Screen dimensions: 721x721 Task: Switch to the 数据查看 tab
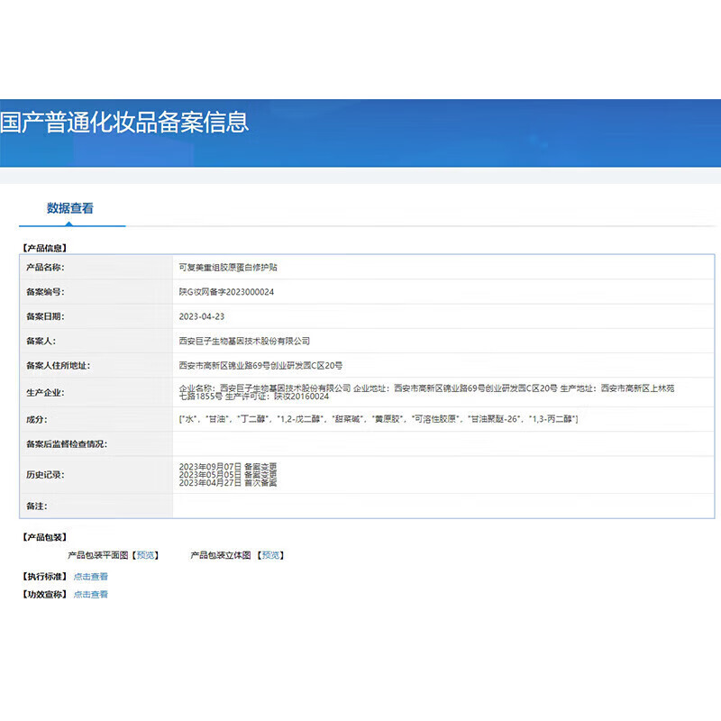[x=70, y=208]
